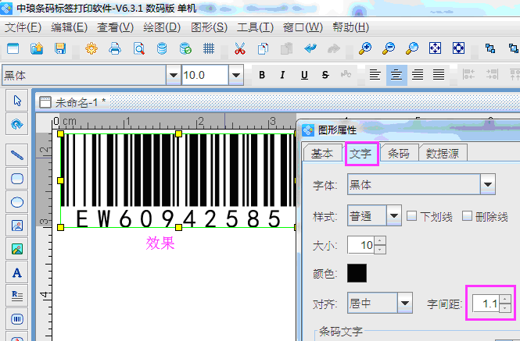520x341 pixels.
Task: Click the 字间距 input field
Action: (x=486, y=304)
